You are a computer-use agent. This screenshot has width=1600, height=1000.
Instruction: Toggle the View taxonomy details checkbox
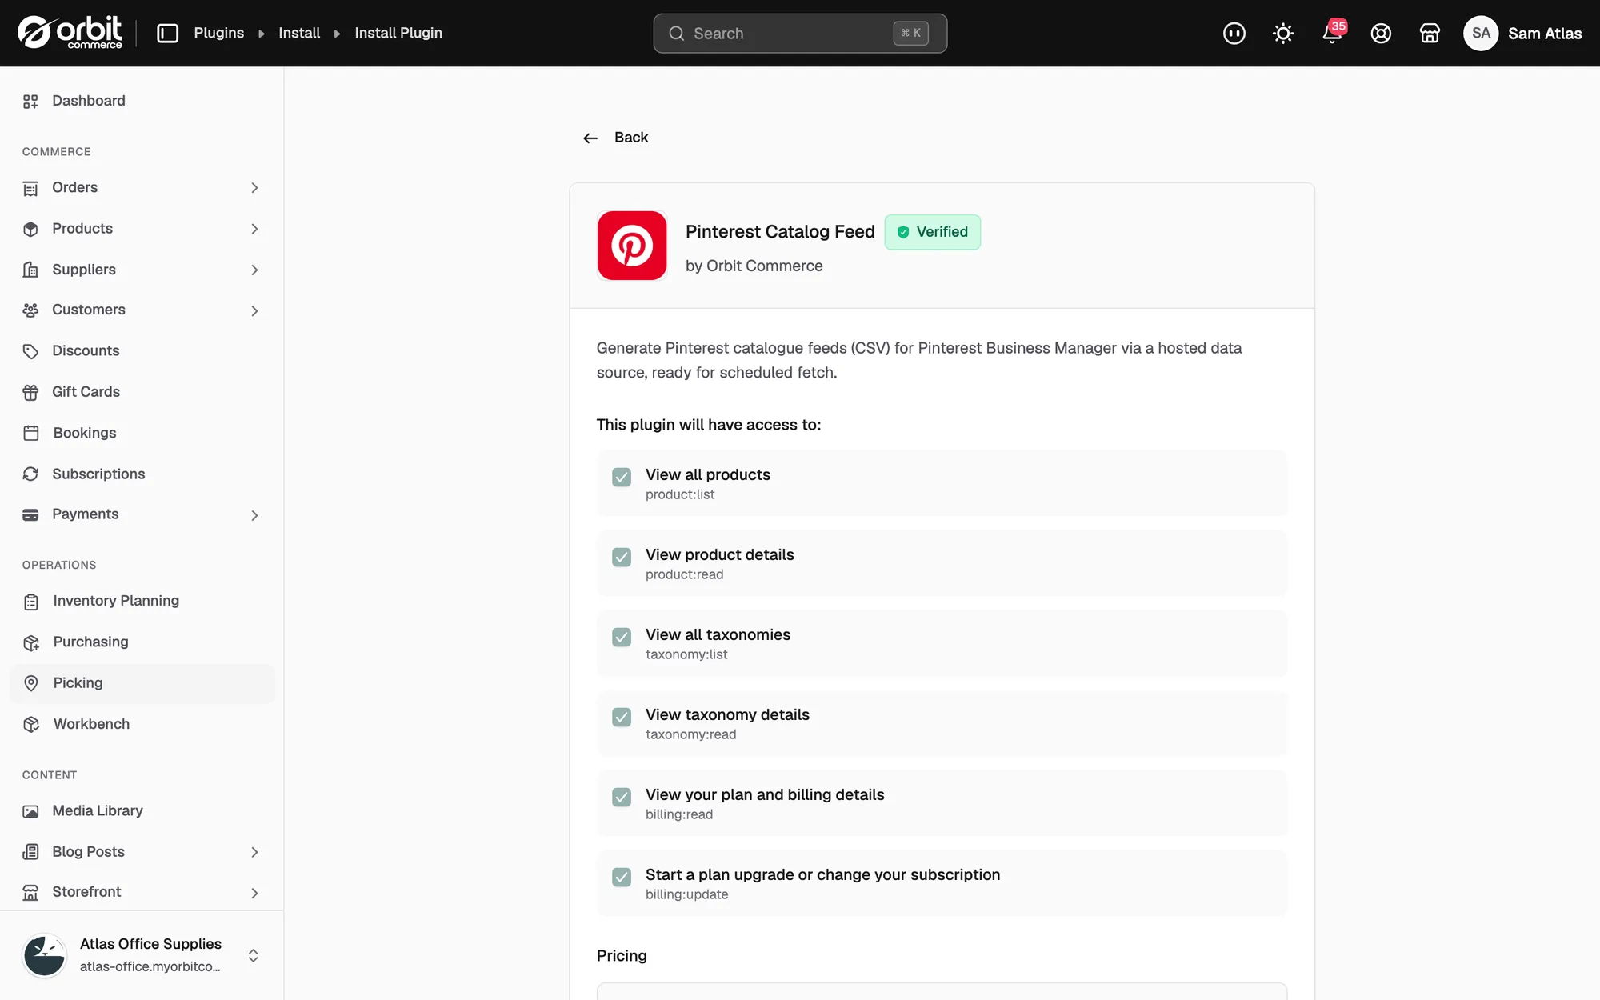click(622, 717)
